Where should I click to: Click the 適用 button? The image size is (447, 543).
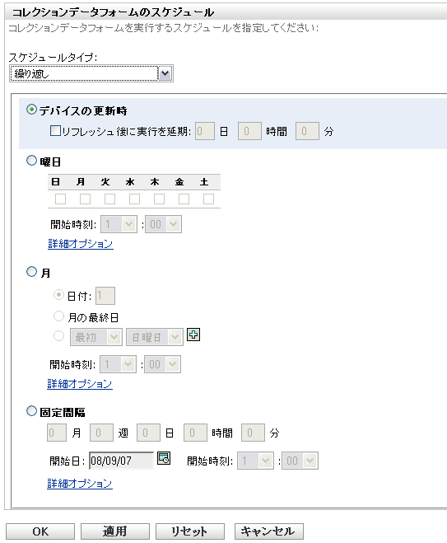point(115,531)
